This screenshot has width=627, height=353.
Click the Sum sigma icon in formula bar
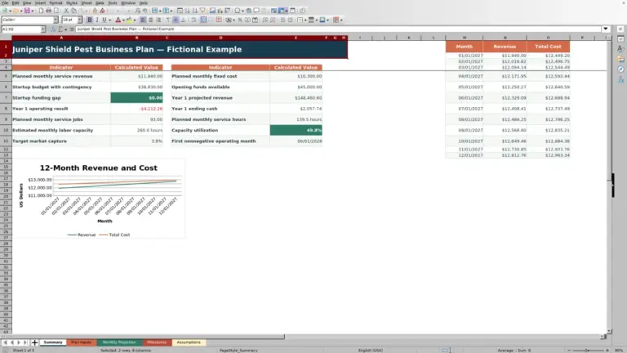(x=60, y=29)
